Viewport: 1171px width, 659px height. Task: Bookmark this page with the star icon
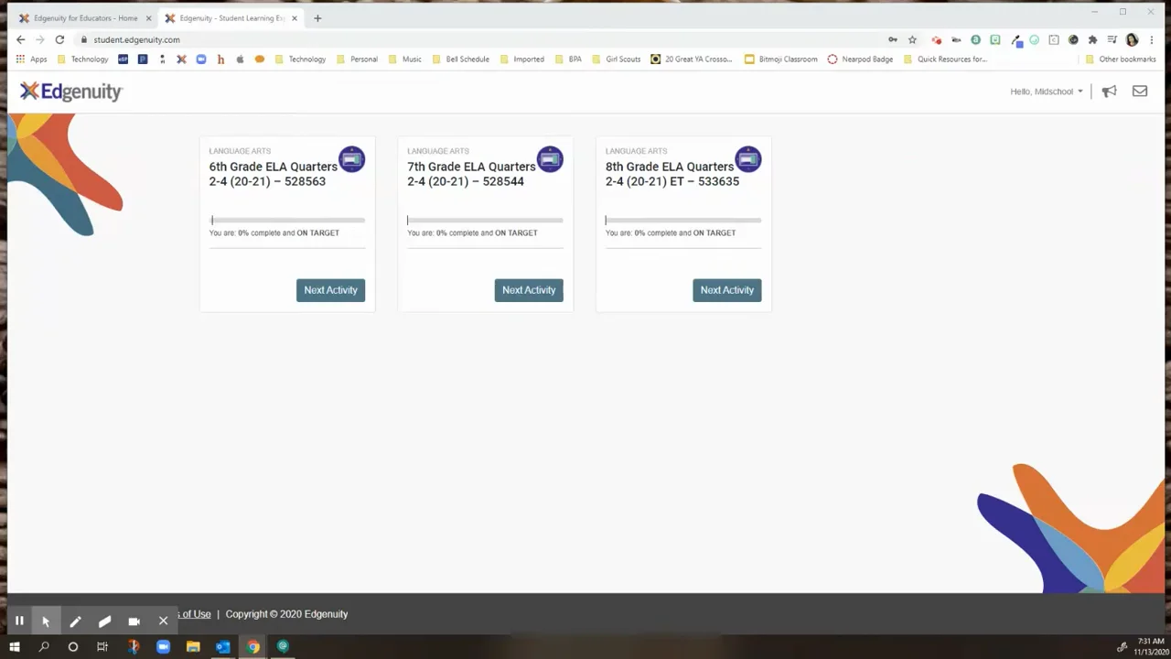912,39
